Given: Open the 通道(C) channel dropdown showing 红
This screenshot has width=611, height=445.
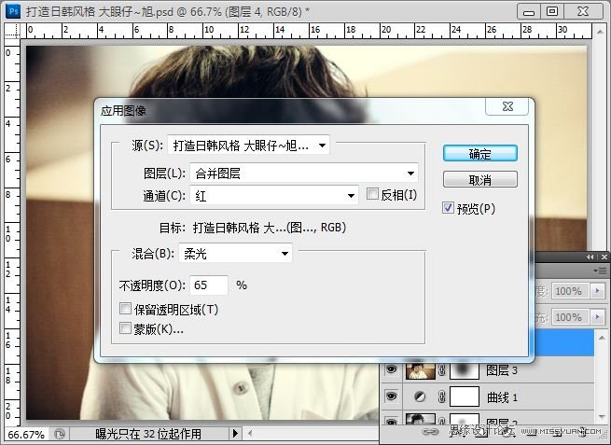Looking at the screenshot, I should tap(274, 196).
